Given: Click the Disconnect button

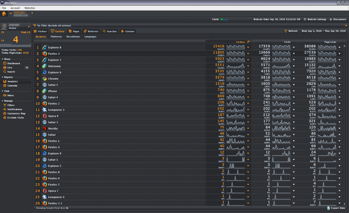Looking at the screenshot, I should coord(338,19).
